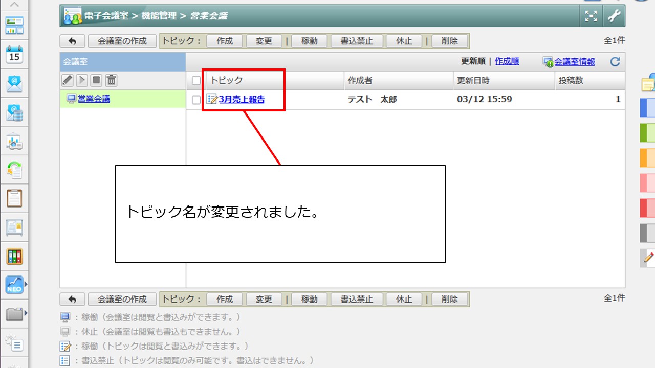Pick the blue color swatch on the right edge
The image size is (655, 368).
pos(648,107)
